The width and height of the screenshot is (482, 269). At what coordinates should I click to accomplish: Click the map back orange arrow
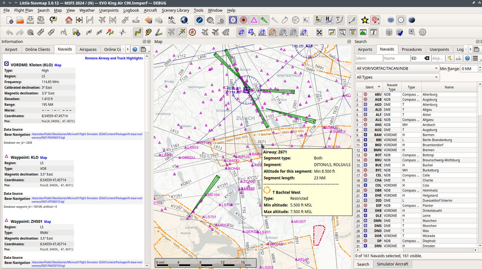[148, 20]
